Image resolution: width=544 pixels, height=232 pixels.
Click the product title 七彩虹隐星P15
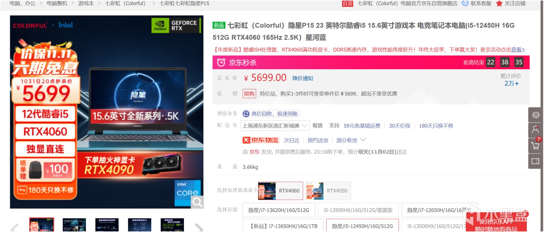(x=363, y=31)
